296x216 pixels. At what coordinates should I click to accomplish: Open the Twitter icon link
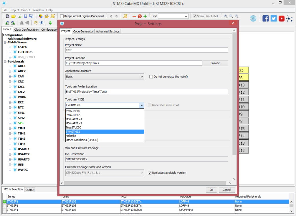pos(273,18)
